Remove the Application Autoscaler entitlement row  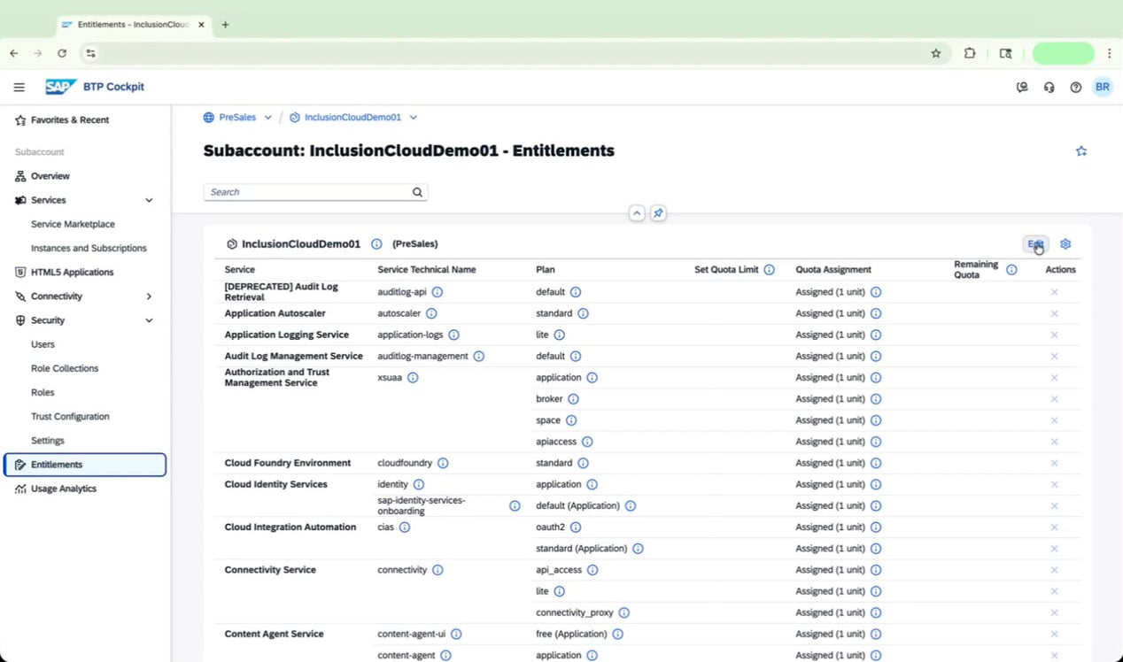pyautogui.click(x=1054, y=313)
